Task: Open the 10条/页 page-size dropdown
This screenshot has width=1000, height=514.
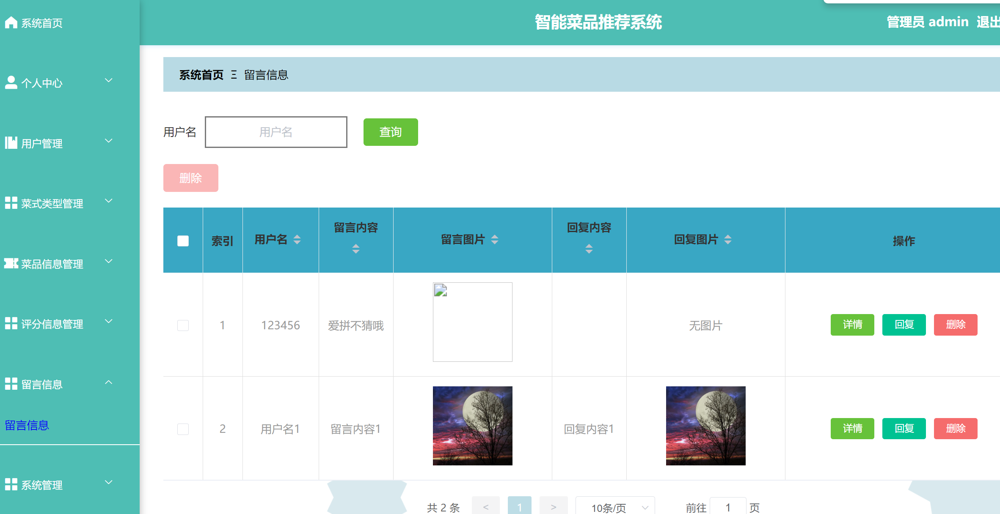Action: [615, 507]
